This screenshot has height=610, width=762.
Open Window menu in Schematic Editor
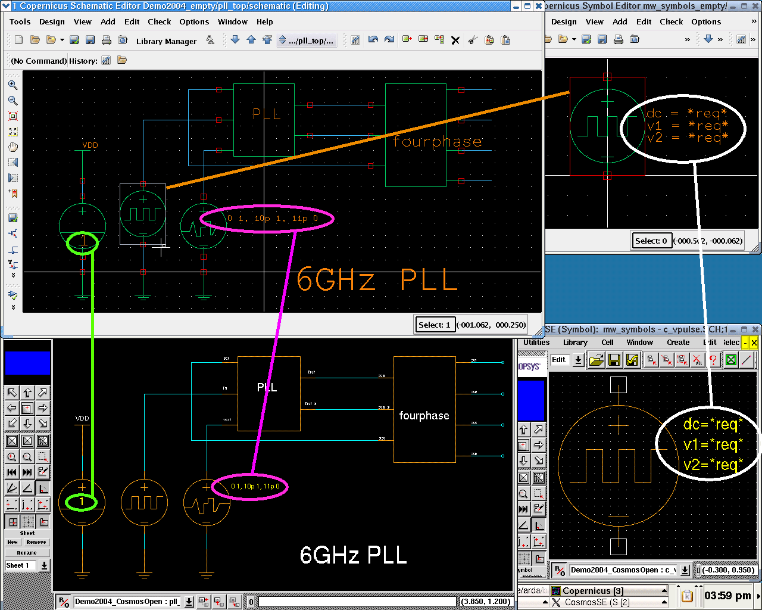(233, 21)
